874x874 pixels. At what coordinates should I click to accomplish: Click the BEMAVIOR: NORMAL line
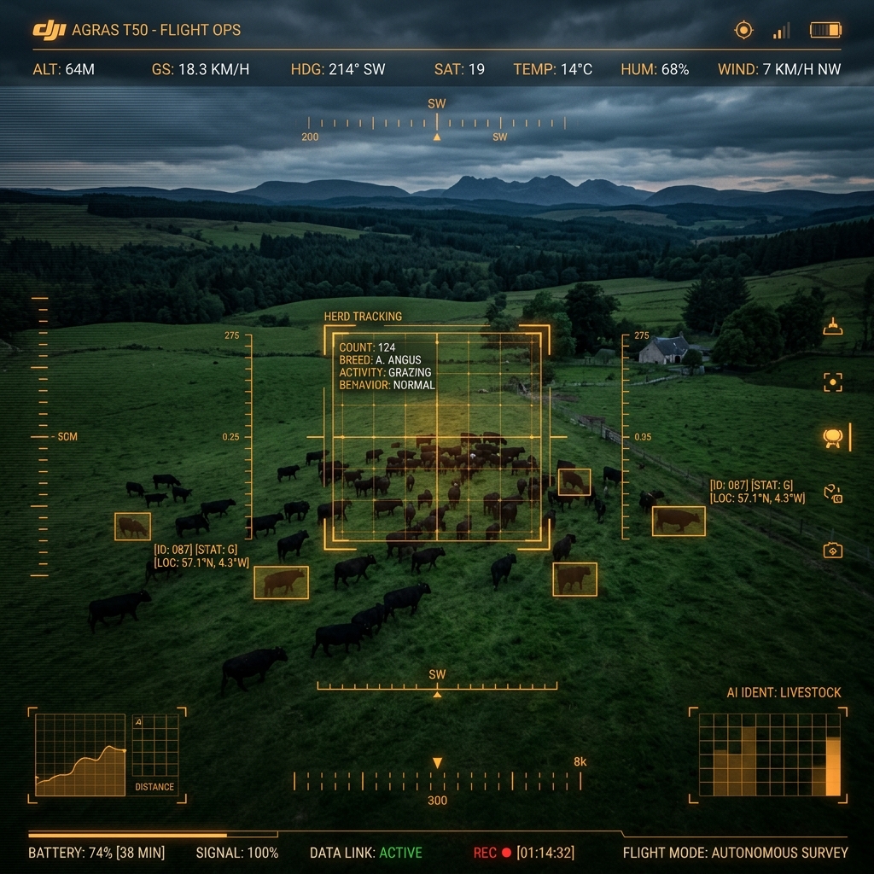[x=387, y=385]
